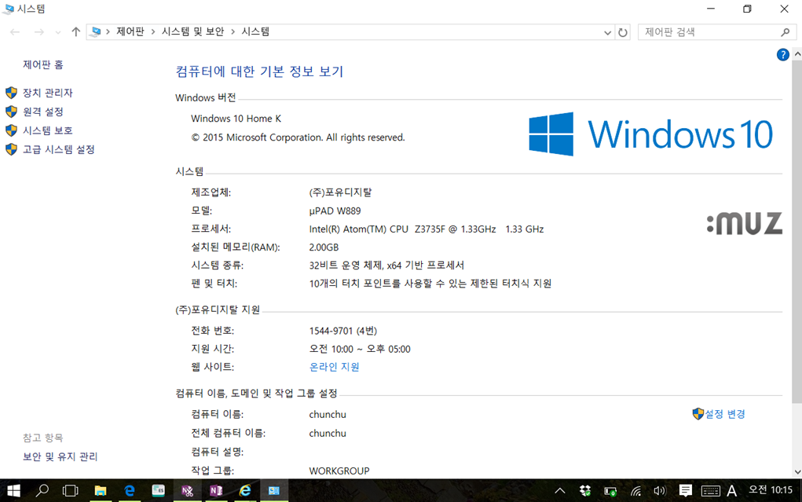
Task: Open Wi-Fi network tray icon
Action: (x=635, y=491)
